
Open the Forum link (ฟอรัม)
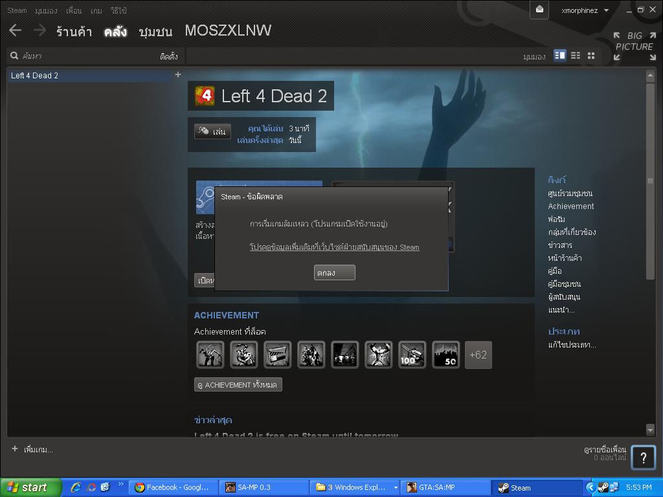[556, 219]
